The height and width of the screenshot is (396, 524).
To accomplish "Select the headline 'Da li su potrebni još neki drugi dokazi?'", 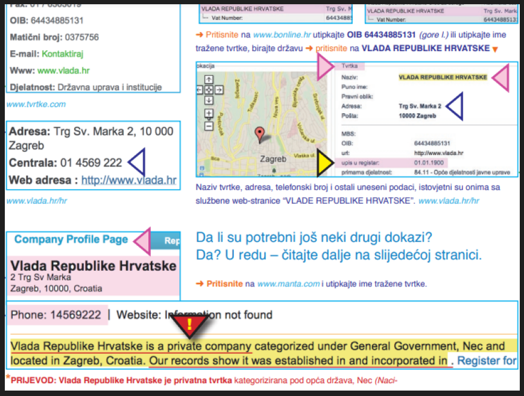I will click(x=314, y=237).
